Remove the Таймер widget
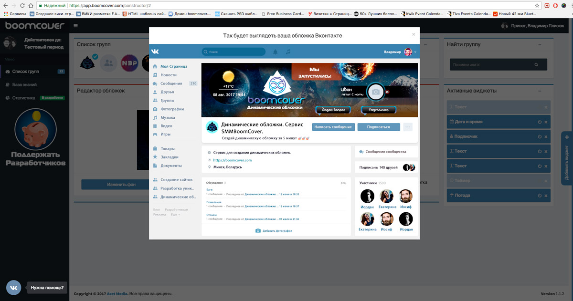The image size is (573, 301). tap(546, 181)
